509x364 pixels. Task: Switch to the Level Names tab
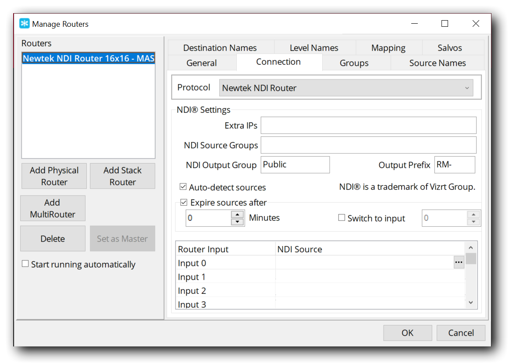(314, 48)
